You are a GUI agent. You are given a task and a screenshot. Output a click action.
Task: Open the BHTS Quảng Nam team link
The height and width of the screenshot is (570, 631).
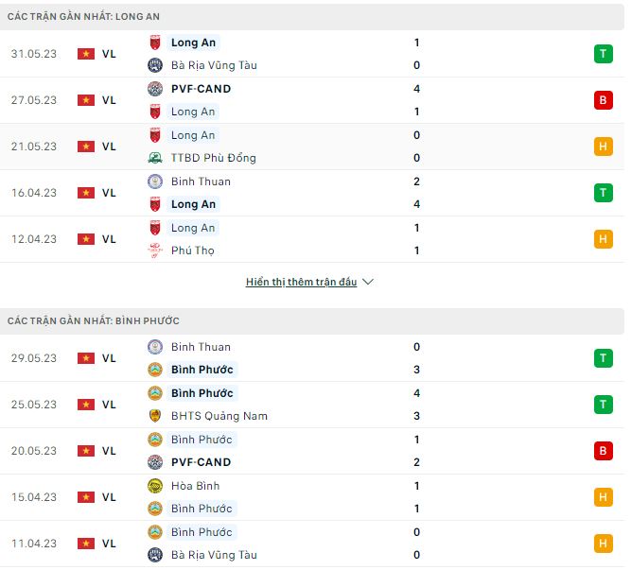[x=219, y=416]
